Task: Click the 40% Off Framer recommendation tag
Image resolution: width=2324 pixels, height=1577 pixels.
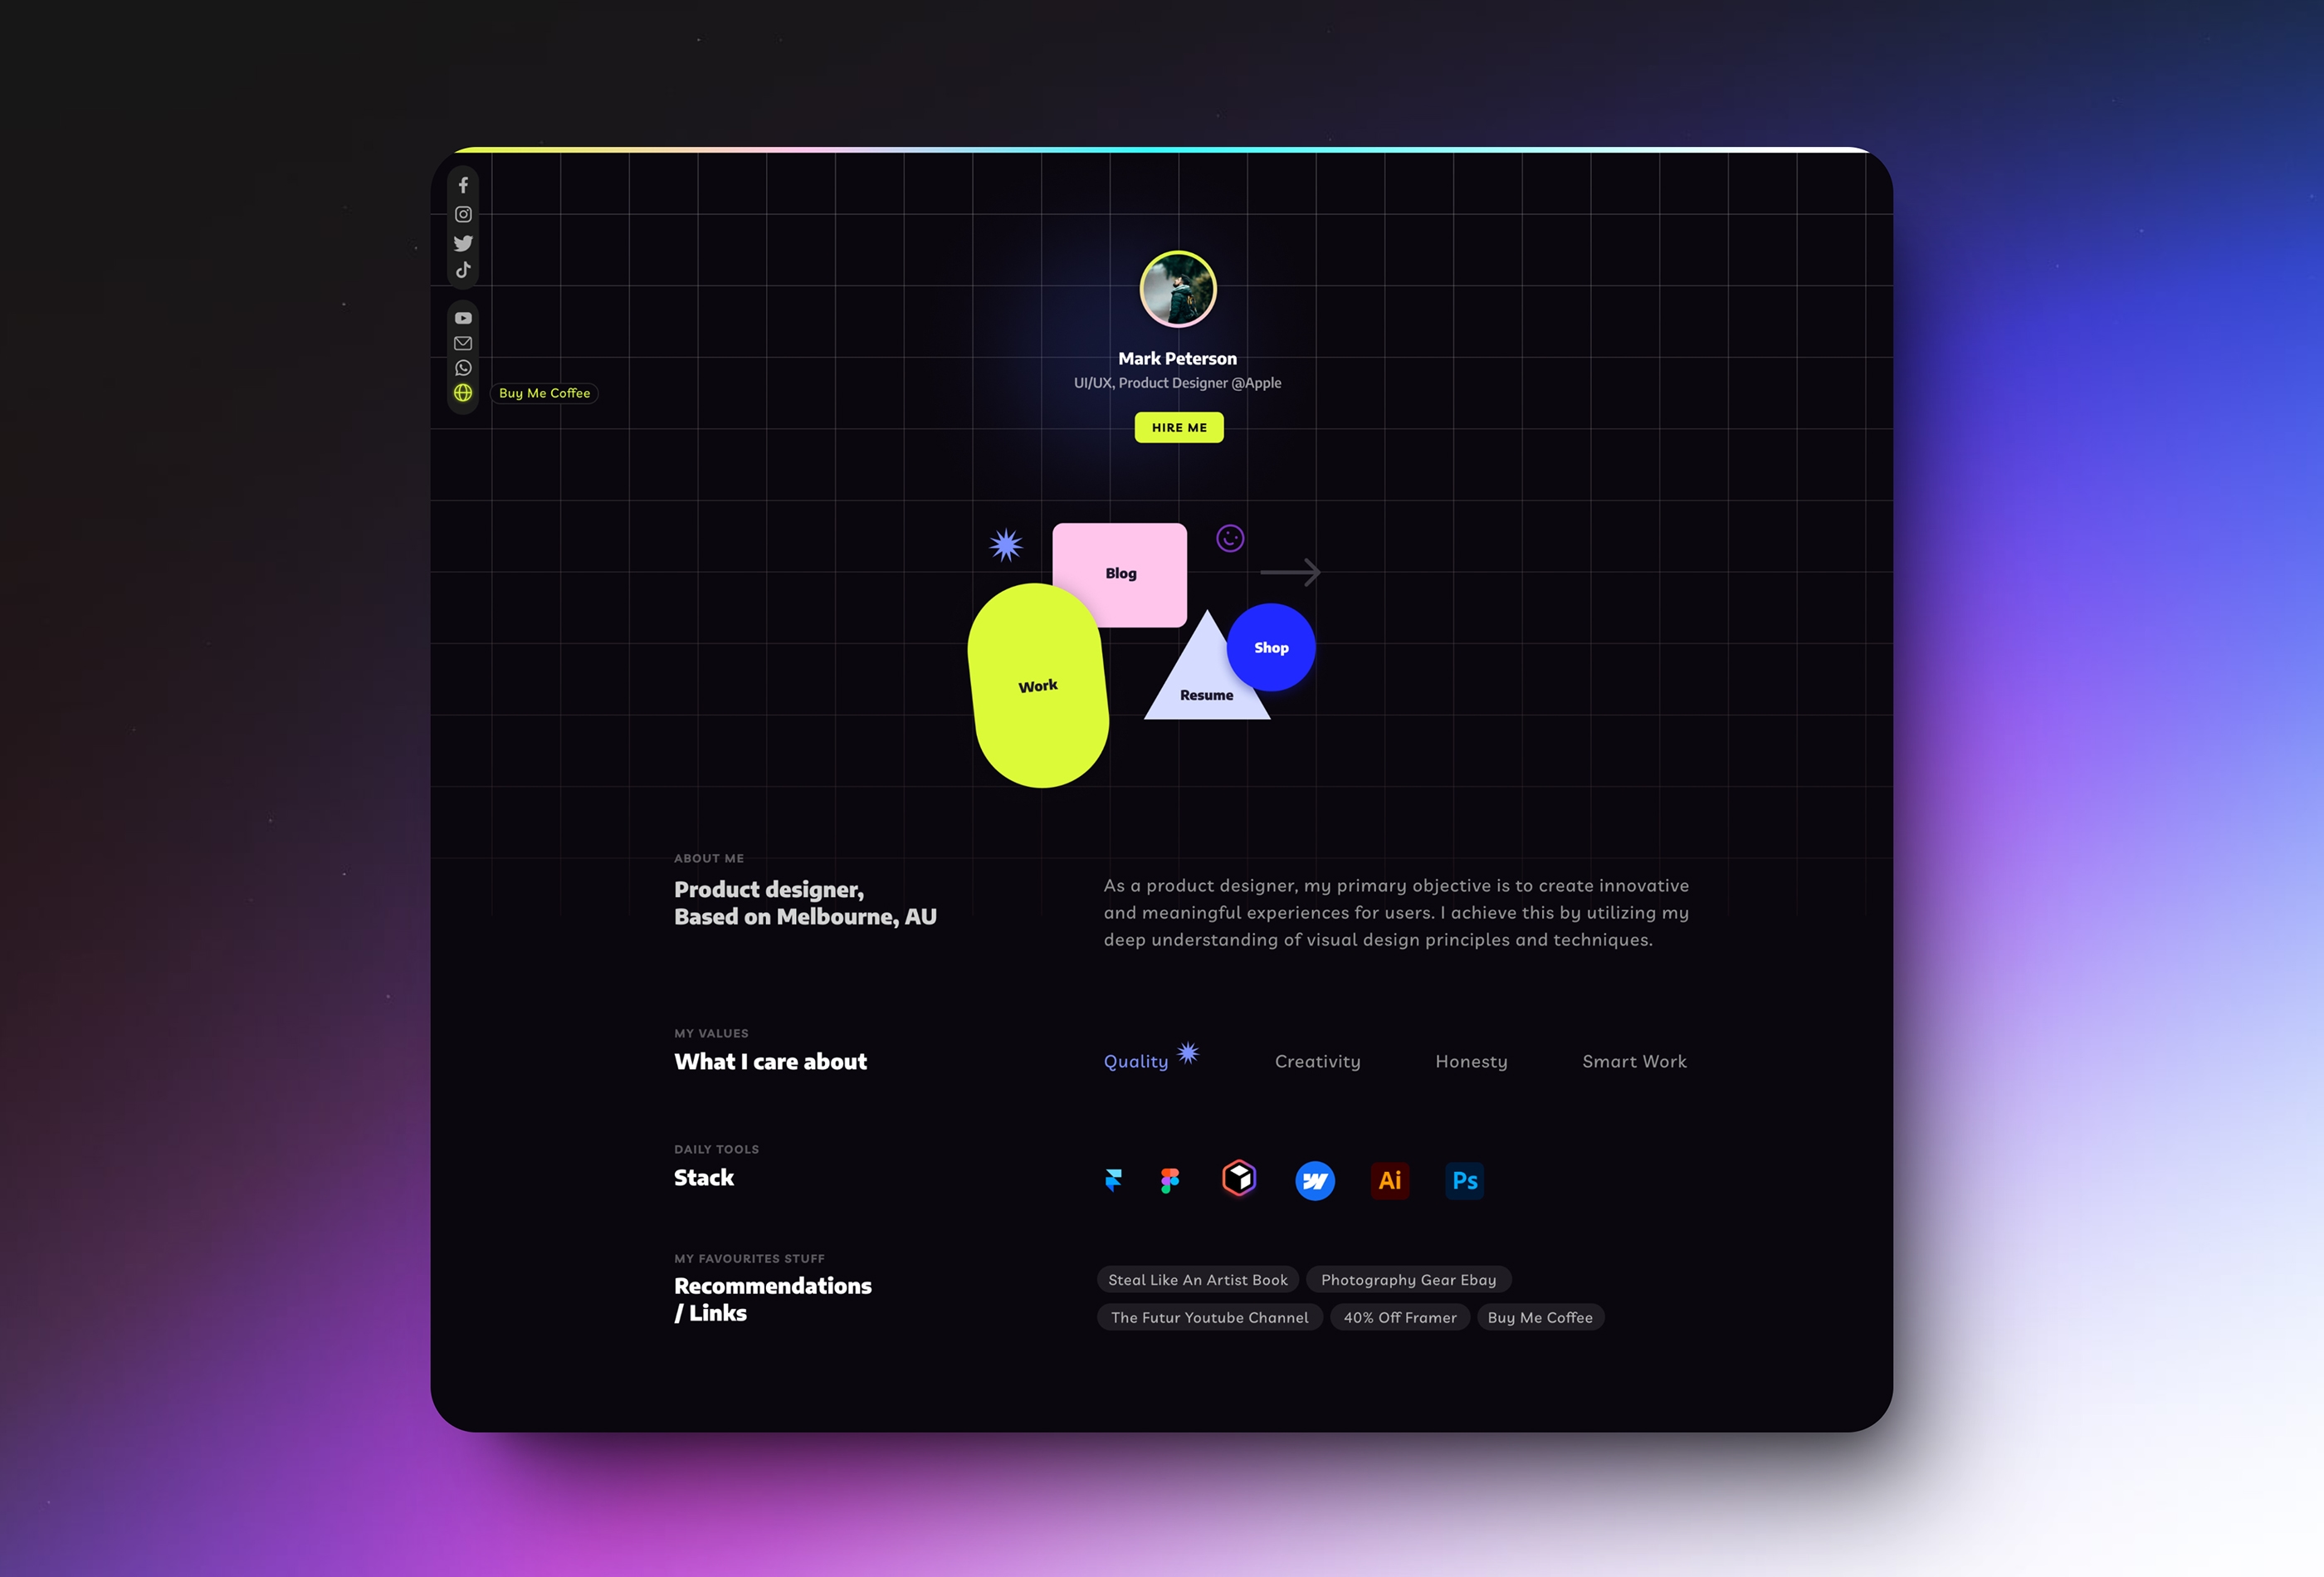Action: [x=1399, y=1316]
